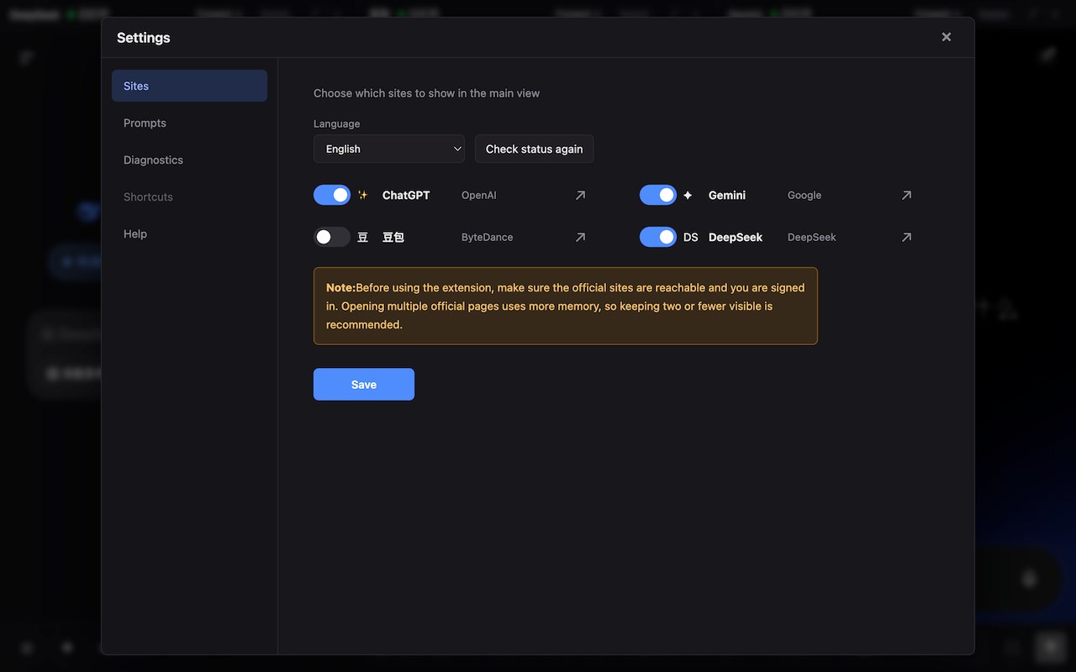
Task: Click the Gemini site name
Action: coord(727,195)
